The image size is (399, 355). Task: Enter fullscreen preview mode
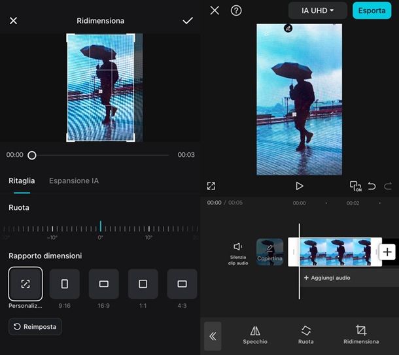coord(211,186)
